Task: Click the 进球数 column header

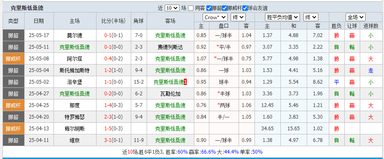Action: [371, 26]
